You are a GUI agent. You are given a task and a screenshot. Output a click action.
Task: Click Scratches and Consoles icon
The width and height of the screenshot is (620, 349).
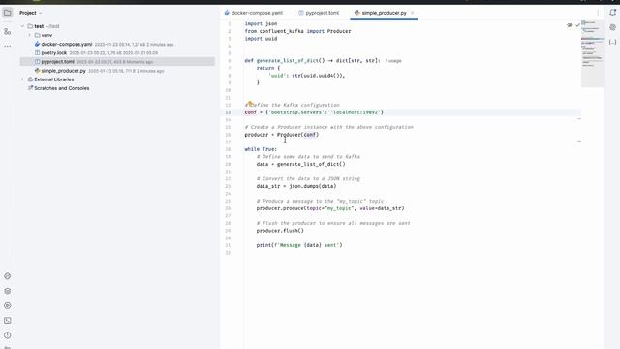30,88
